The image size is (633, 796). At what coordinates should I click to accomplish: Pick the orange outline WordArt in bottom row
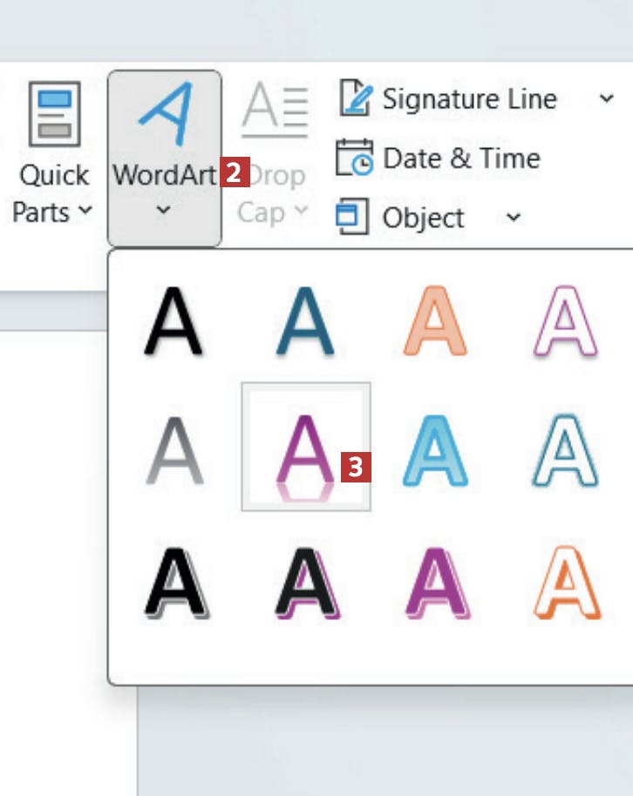point(566,582)
